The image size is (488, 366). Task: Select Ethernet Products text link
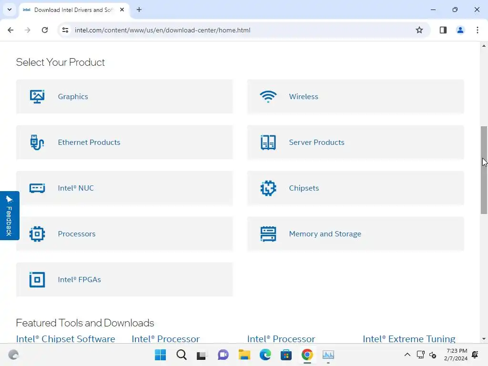pyautogui.click(x=89, y=142)
